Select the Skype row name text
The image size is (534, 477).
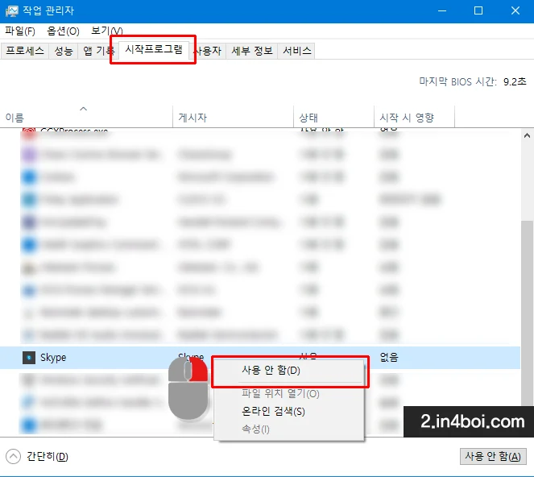pos(53,358)
